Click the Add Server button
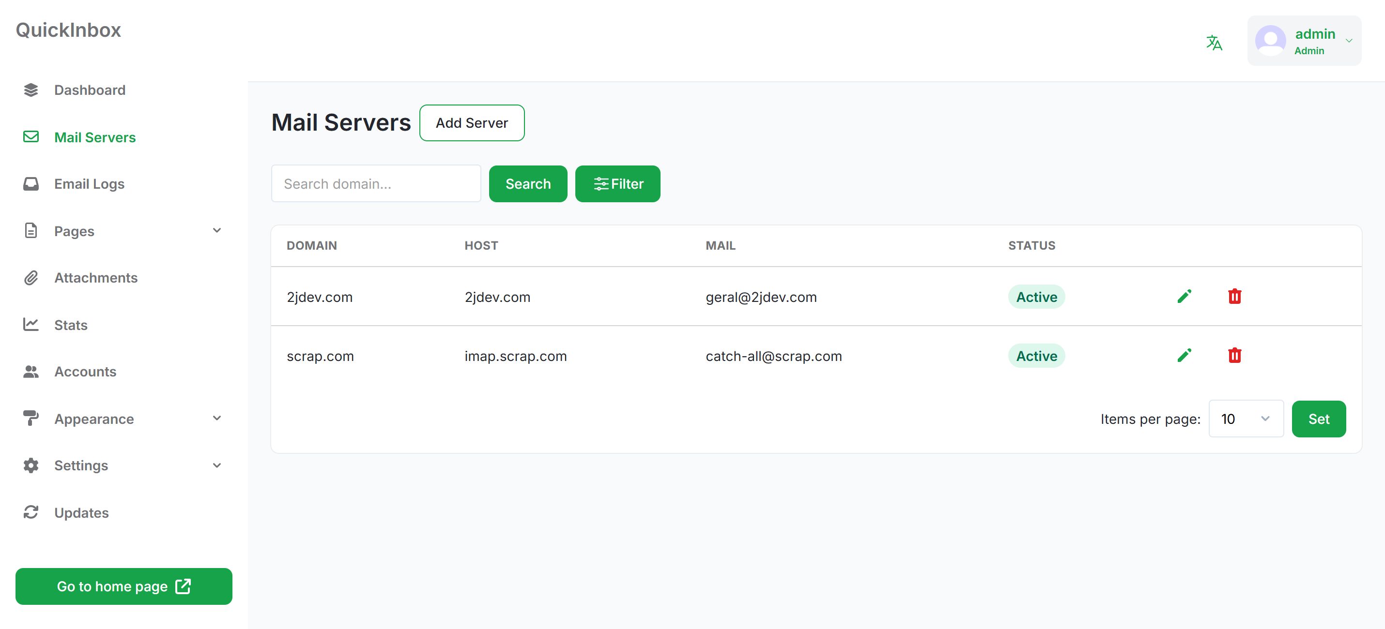The width and height of the screenshot is (1385, 629). (x=472, y=123)
